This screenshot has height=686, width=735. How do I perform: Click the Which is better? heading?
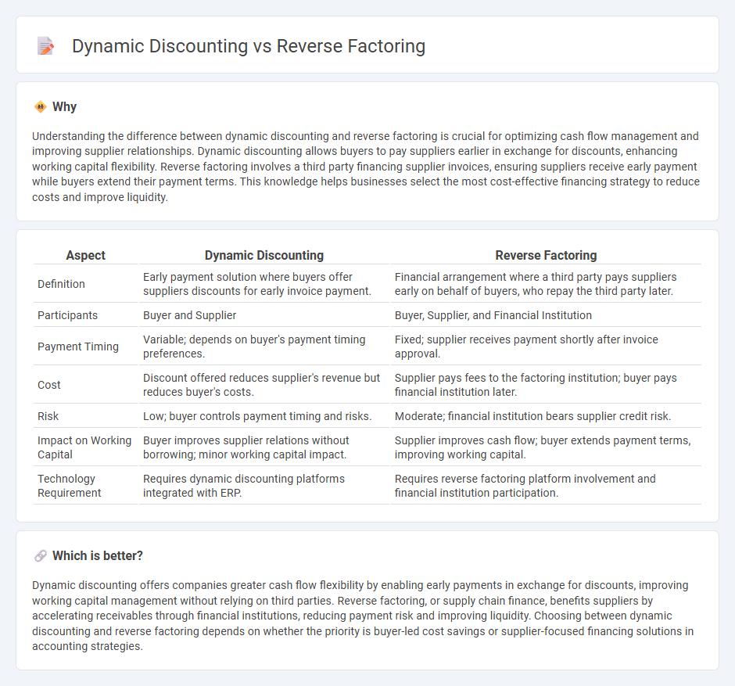click(97, 555)
